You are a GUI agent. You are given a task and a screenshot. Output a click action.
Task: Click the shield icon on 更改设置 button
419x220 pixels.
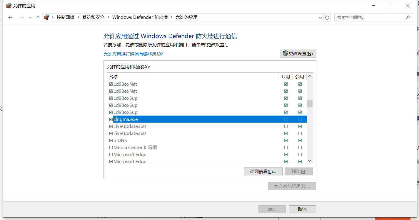click(x=285, y=53)
